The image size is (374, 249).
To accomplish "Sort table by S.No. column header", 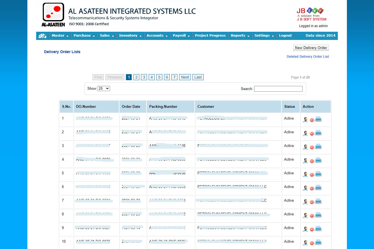I will [66, 107].
